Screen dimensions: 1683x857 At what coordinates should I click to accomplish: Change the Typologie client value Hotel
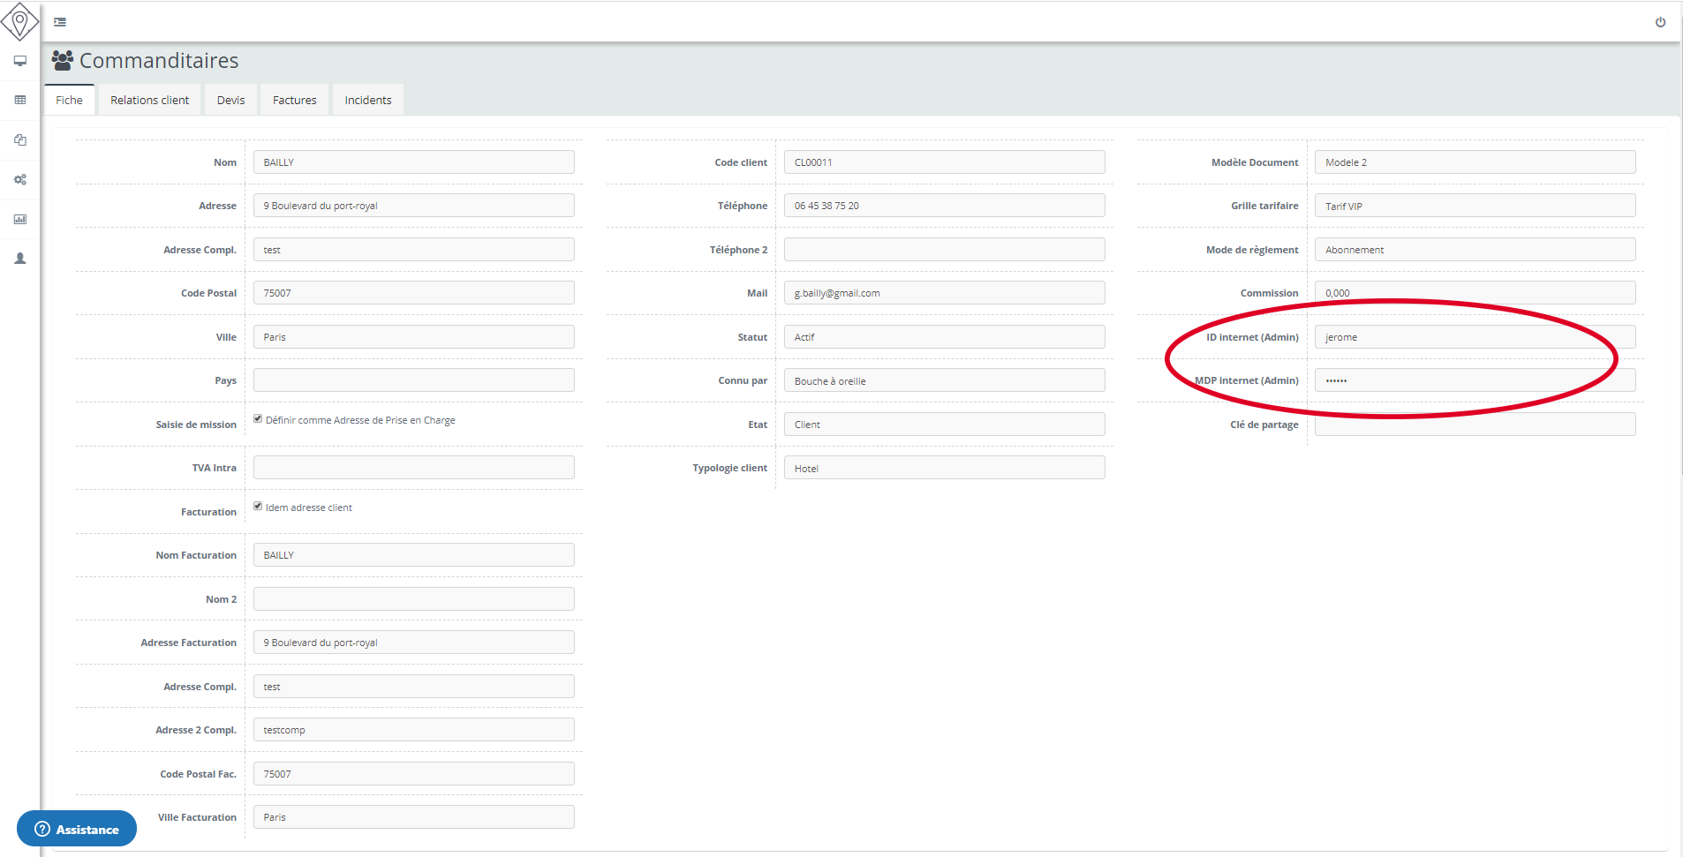(x=943, y=467)
